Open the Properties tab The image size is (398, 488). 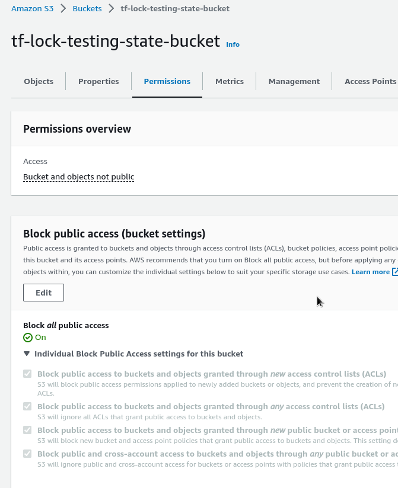[98, 82]
